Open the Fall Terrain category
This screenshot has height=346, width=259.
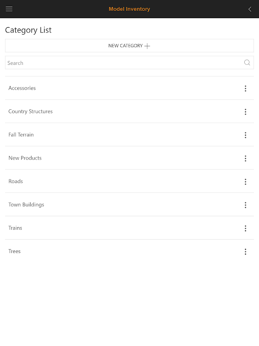tap(21, 135)
